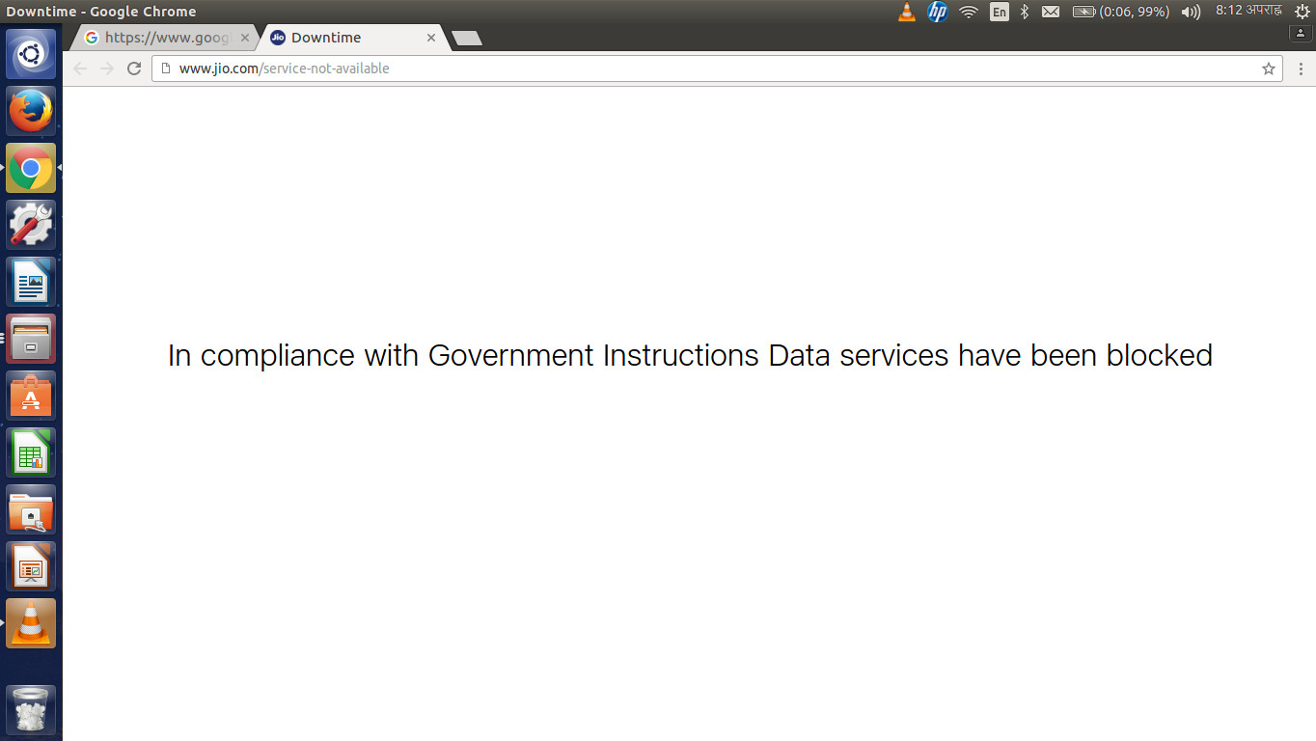The width and height of the screenshot is (1316, 741).
Task: Open LibreOffice Calc from the launcher
Action: point(31,453)
